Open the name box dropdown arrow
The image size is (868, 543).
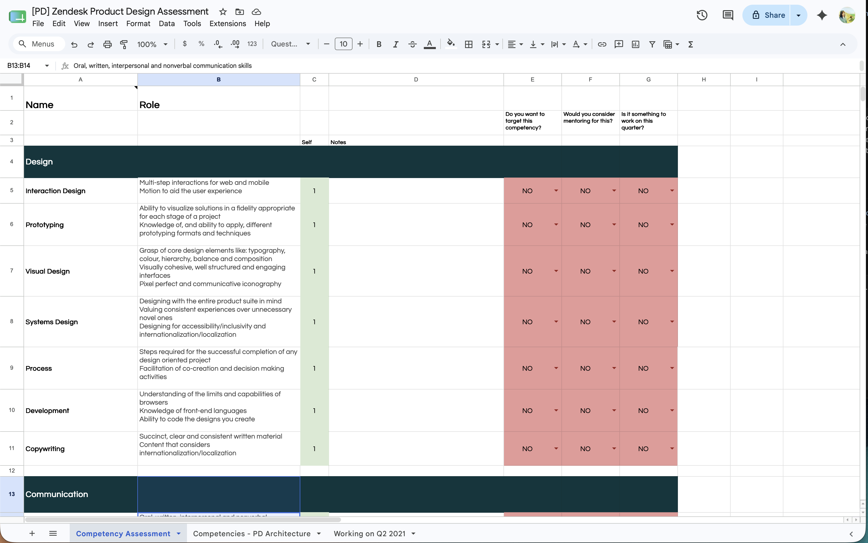(x=47, y=65)
